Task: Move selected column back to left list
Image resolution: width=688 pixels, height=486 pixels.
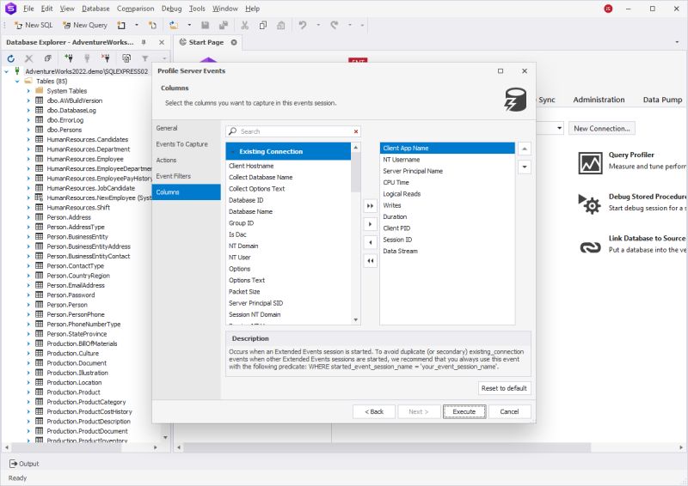Action: point(371,242)
